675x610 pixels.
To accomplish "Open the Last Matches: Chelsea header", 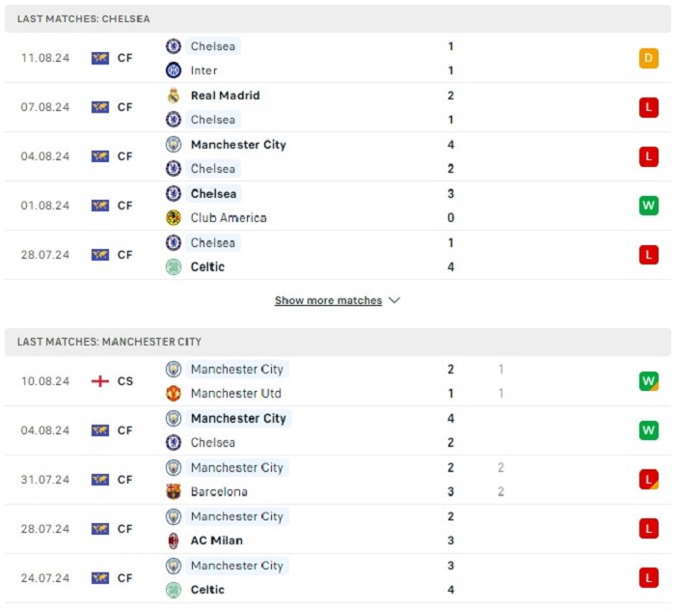I will [337, 18].
